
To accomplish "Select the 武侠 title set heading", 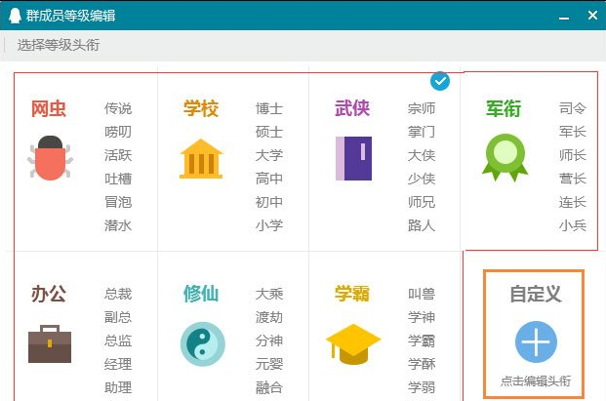I will tap(352, 107).
